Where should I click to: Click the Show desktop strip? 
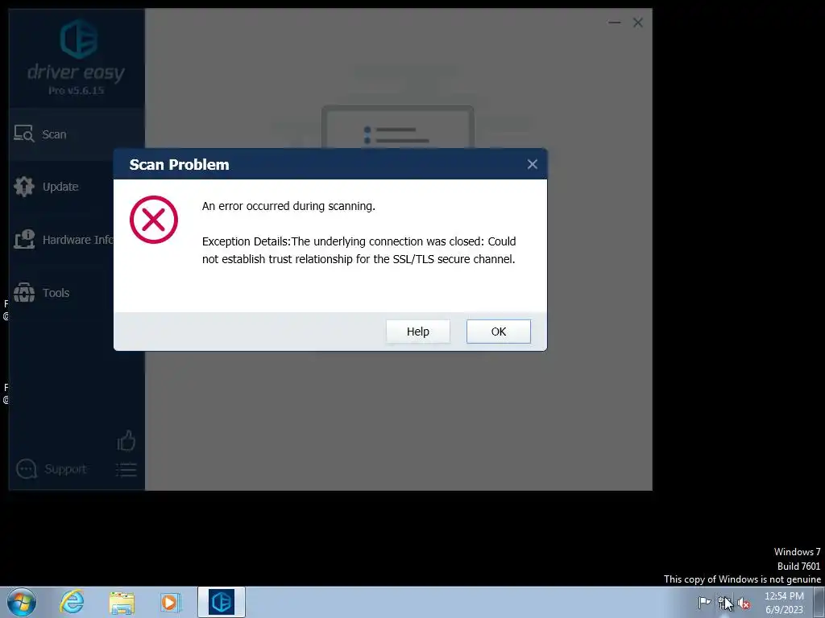pos(819,602)
